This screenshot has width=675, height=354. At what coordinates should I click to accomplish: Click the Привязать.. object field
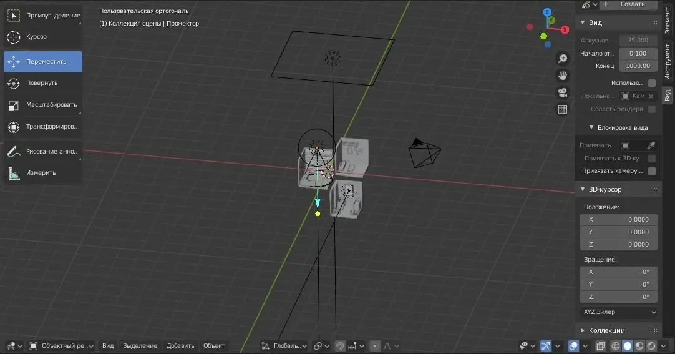click(x=632, y=145)
